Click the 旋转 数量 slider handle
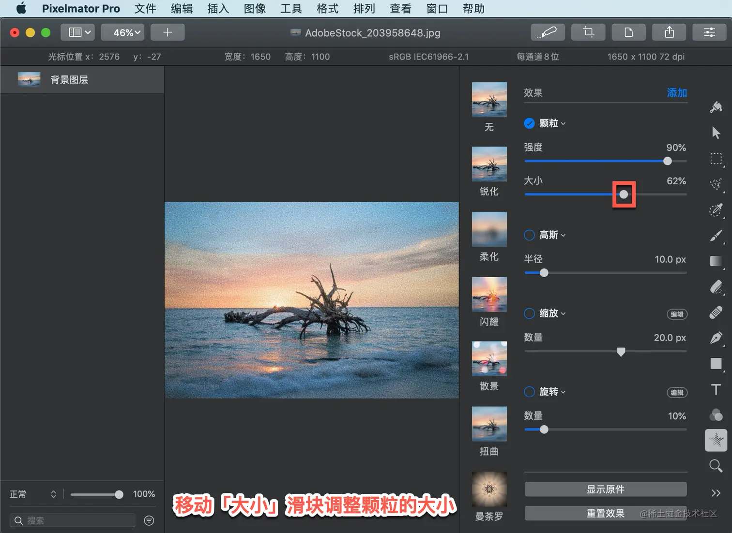This screenshot has height=533, width=732. 544,429
